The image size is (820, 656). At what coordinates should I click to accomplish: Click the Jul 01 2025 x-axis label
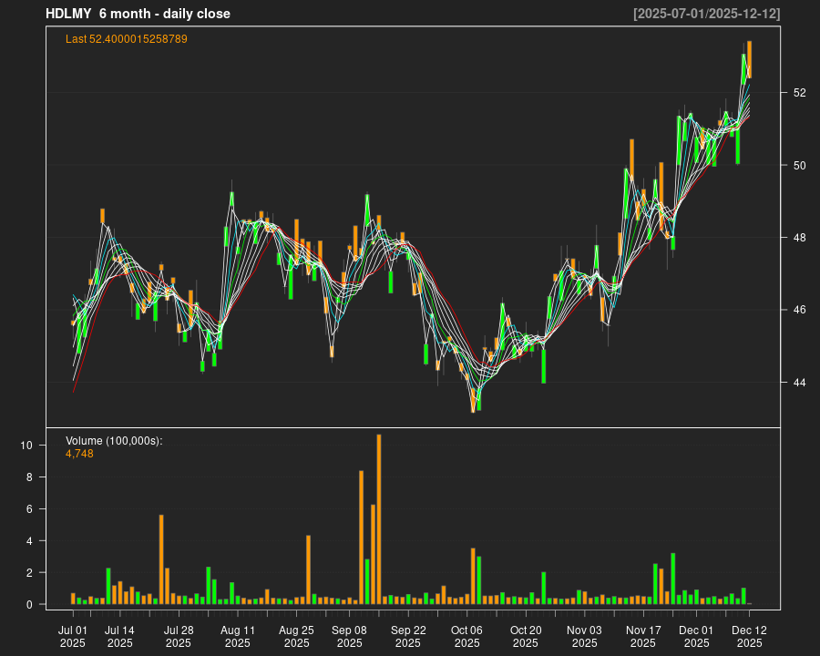click(x=73, y=636)
